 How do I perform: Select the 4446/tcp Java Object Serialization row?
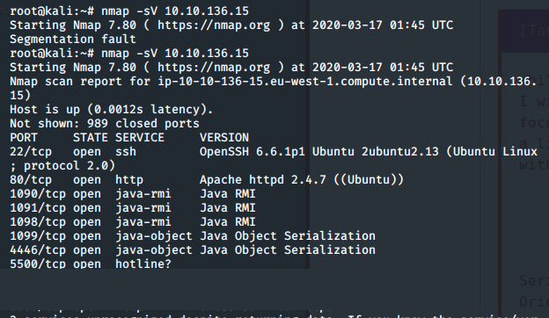coord(193,249)
